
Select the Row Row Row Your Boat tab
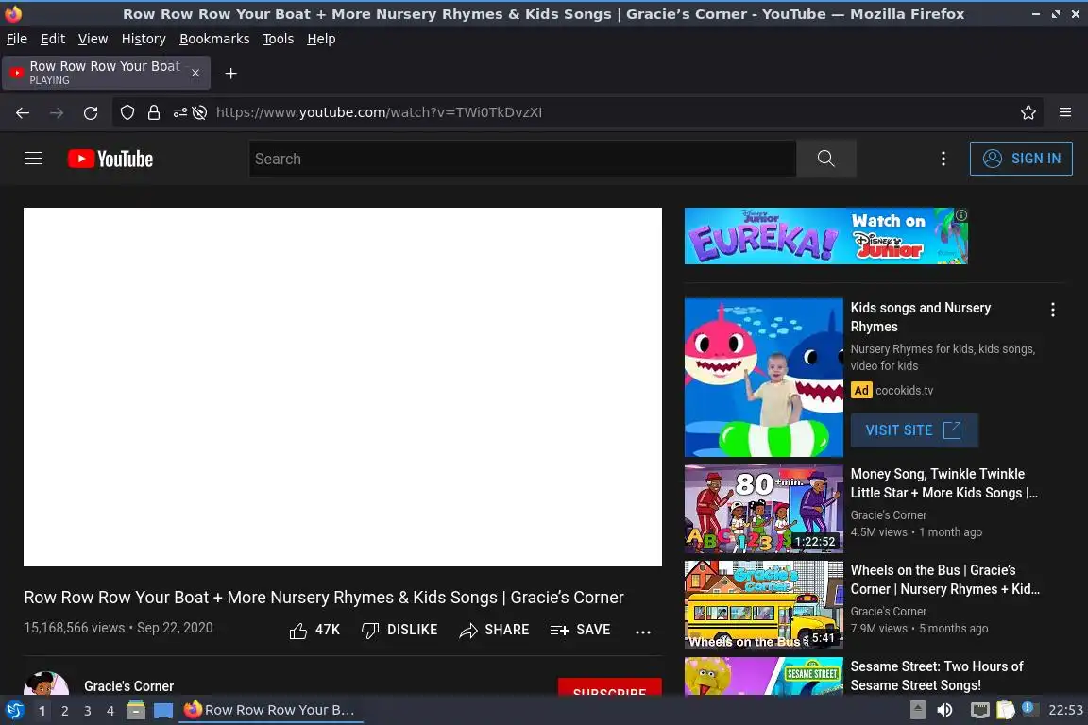click(x=106, y=73)
